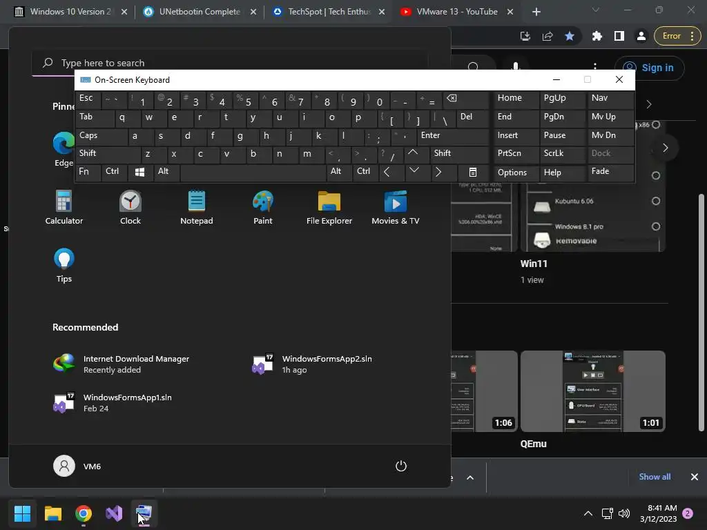Click the YouTube page vertical scrollbar
Image resolution: width=707 pixels, height=530 pixels.
click(701, 312)
